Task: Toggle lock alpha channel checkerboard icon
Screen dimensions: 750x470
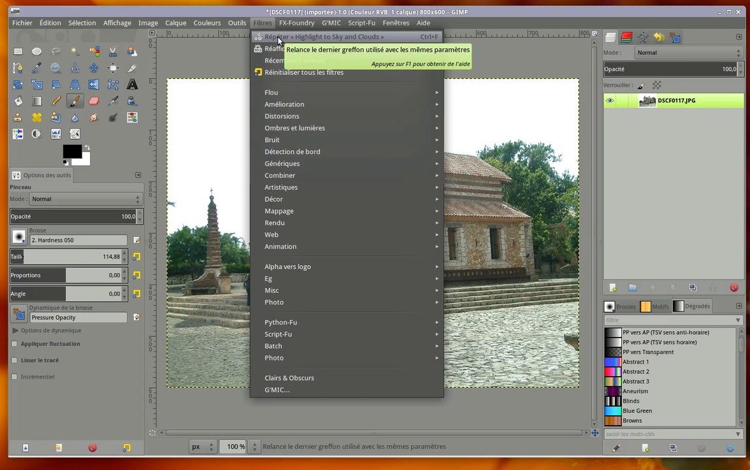Action: (657, 85)
